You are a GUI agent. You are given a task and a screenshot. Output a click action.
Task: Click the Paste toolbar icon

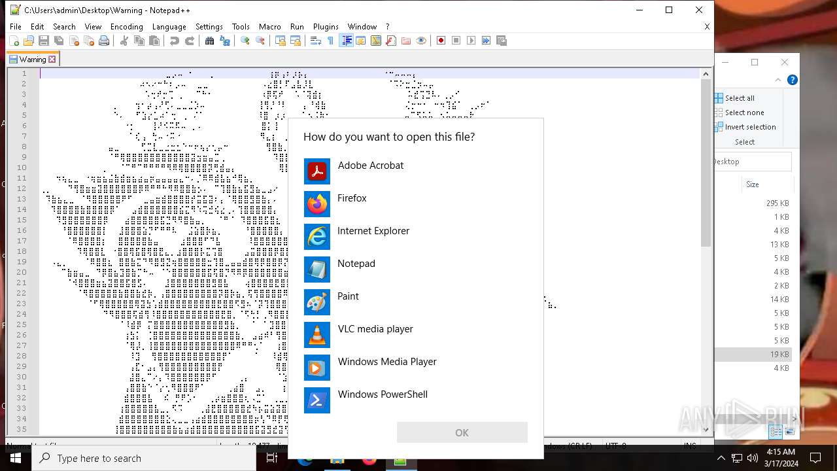click(x=154, y=41)
